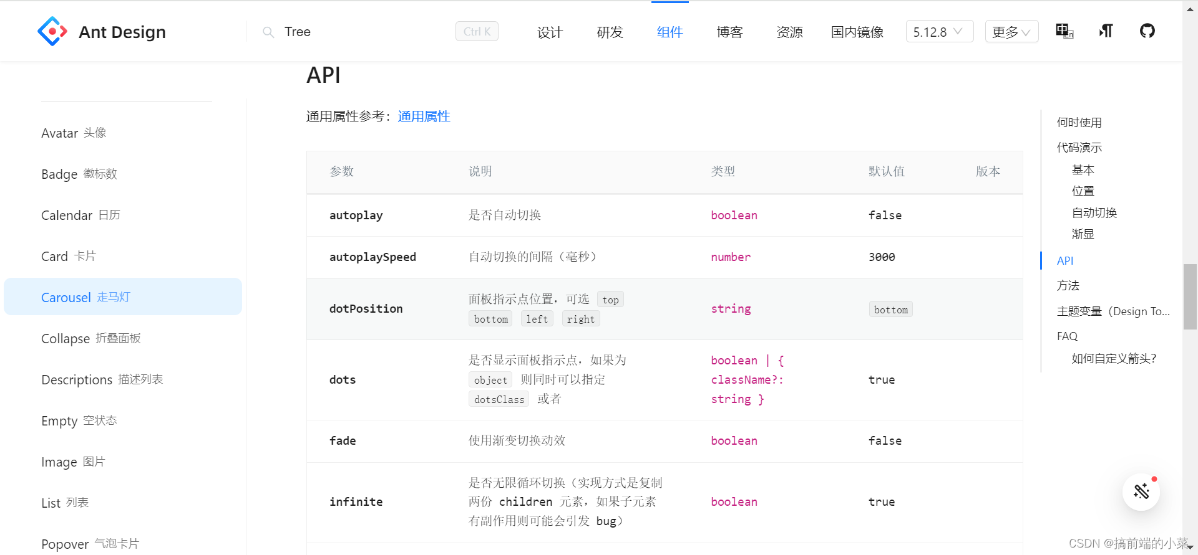Viewport: 1198px width, 555px height.
Task: Jump to 基本 demo anchor
Action: (x=1083, y=170)
